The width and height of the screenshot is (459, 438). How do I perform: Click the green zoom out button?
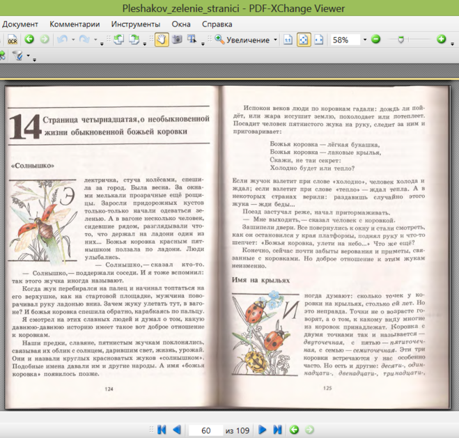coord(375,40)
